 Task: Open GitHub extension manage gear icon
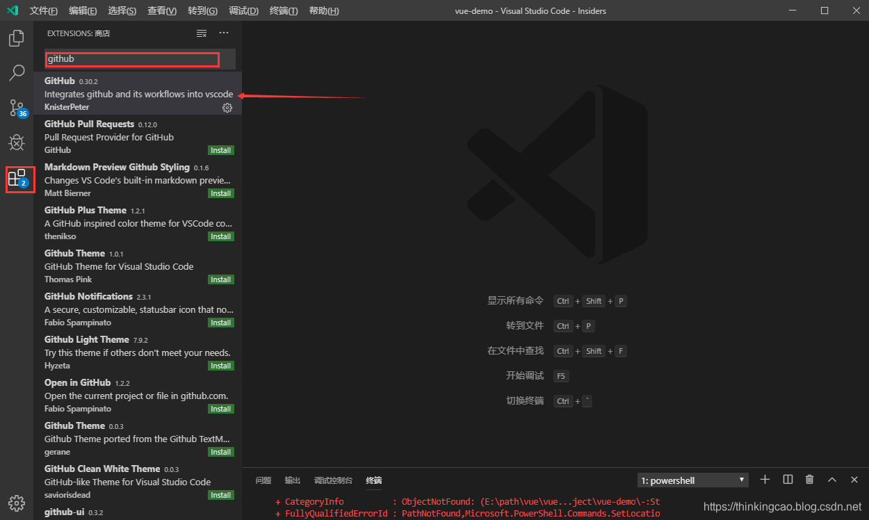(x=227, y=108)
